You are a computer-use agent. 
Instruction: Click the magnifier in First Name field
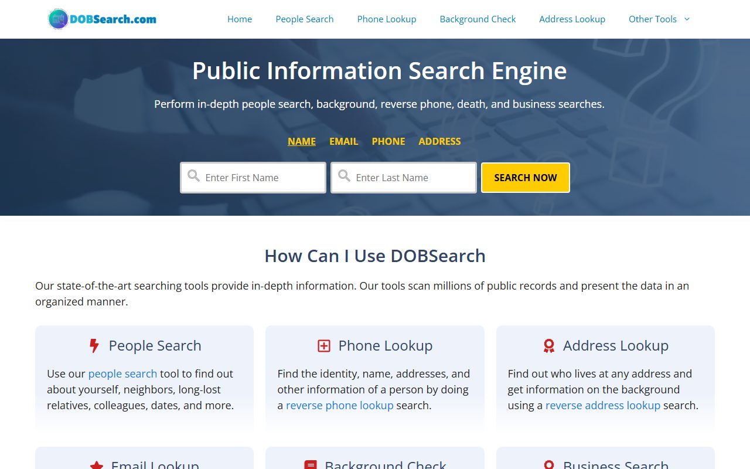[x=193, y=175]
